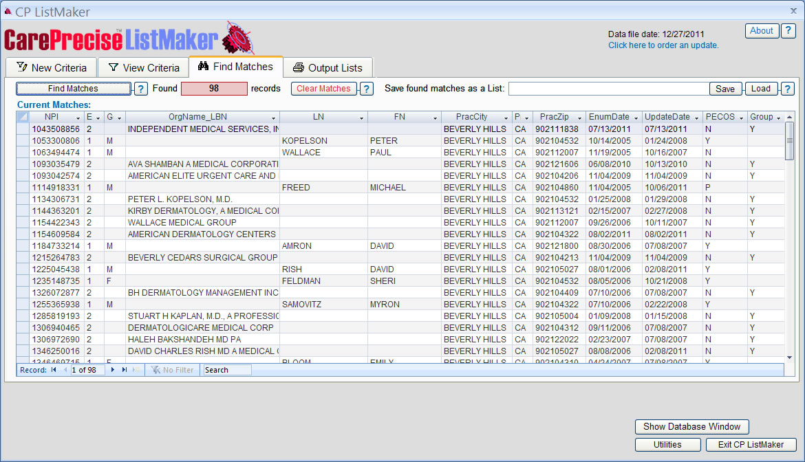The width and height of the screenshot is (805, 462).
Task: Click first name cell MICHAEL
Action: click(404, 187)
